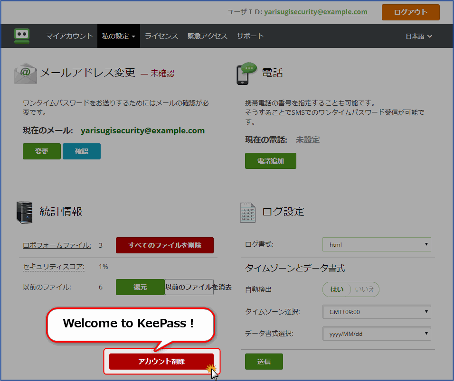Click the security score value 1%
This screenshot has width=454, height=381.
[104, 267]
